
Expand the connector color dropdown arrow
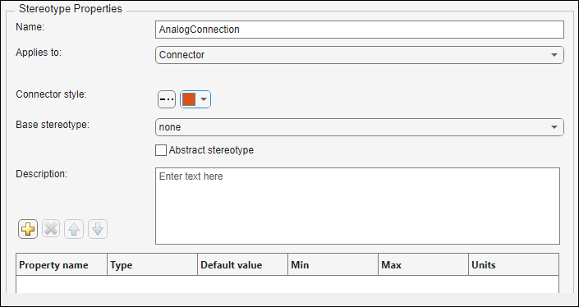pos(203,99)
